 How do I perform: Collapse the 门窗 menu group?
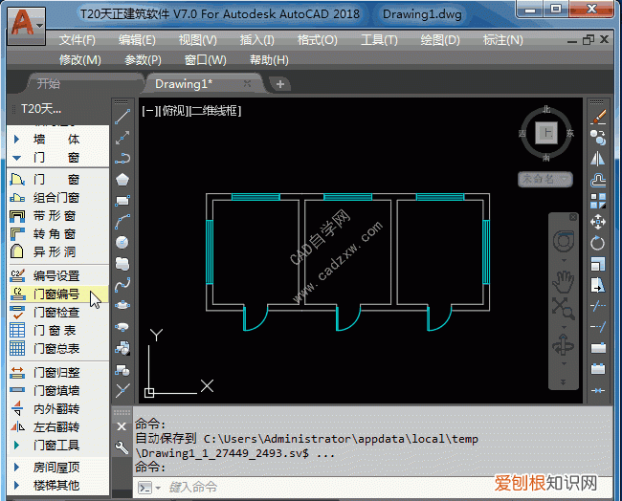point(58,158)
